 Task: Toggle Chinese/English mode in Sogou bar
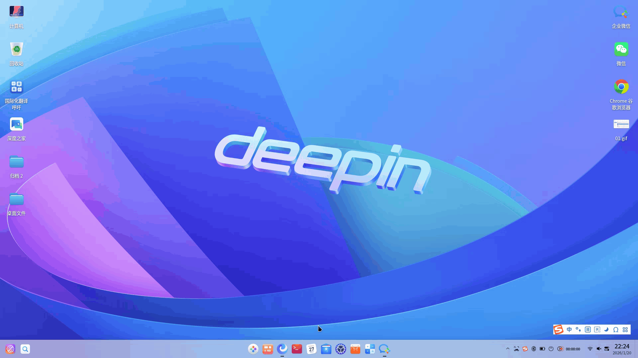569,329
